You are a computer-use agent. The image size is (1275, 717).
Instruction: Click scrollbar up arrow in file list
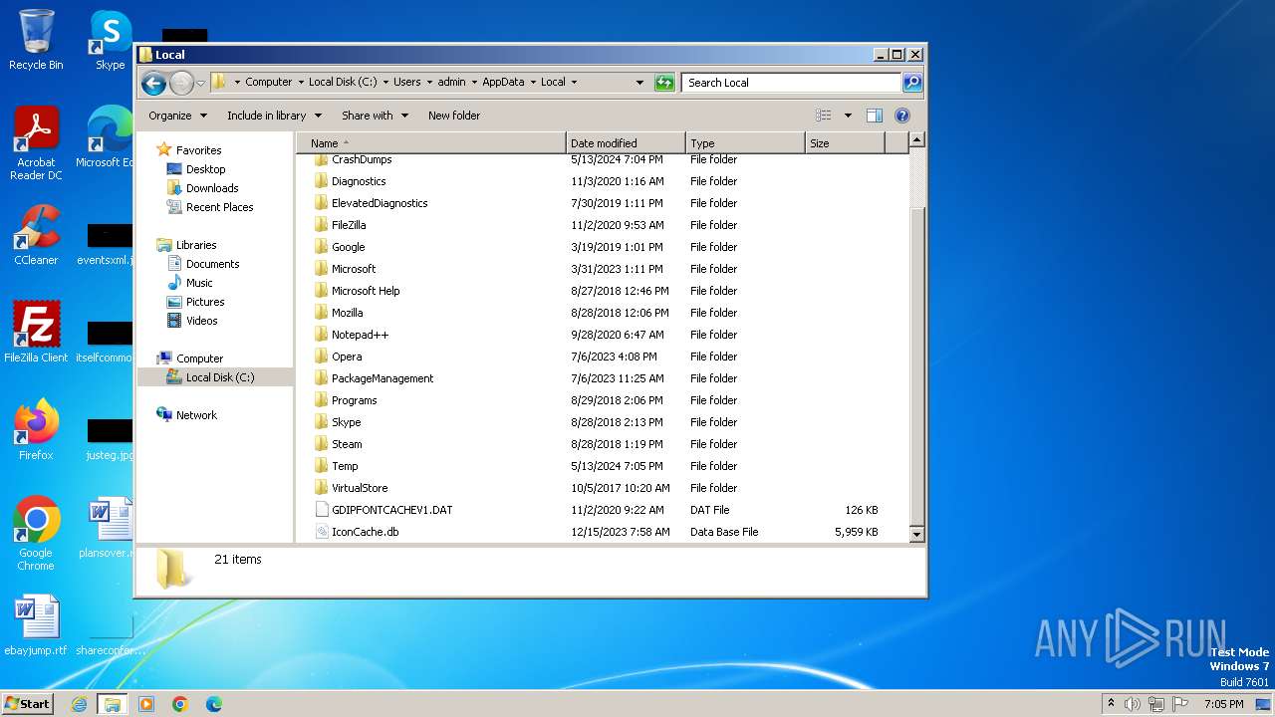coord(917,140)
